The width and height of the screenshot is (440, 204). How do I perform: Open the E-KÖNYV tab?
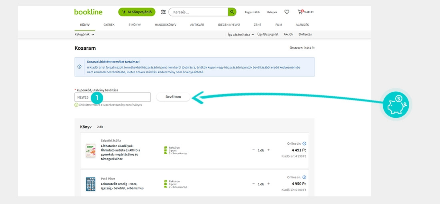pyautogui.click(x=134, y=25)
